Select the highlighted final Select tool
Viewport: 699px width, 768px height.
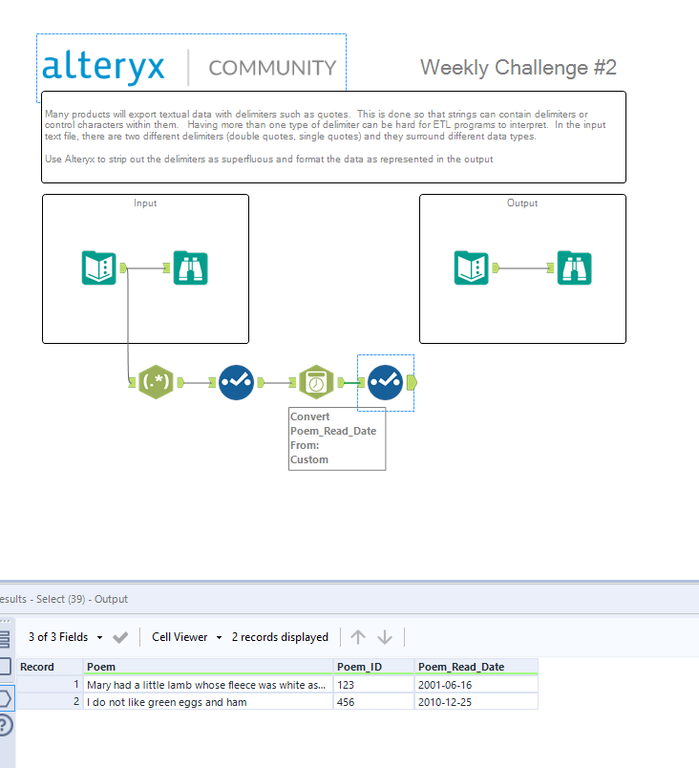click(386, 382)
